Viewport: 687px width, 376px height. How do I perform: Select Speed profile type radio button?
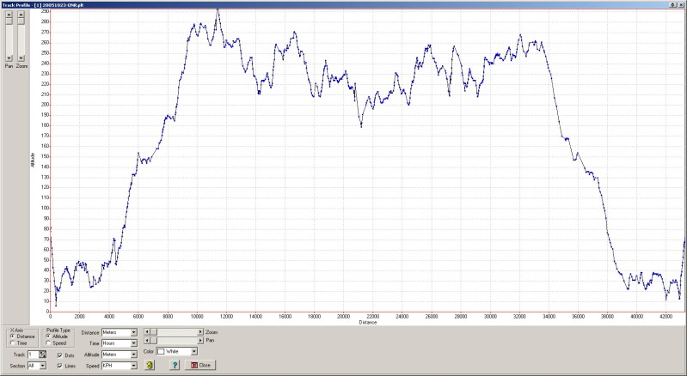pos(49,343)
